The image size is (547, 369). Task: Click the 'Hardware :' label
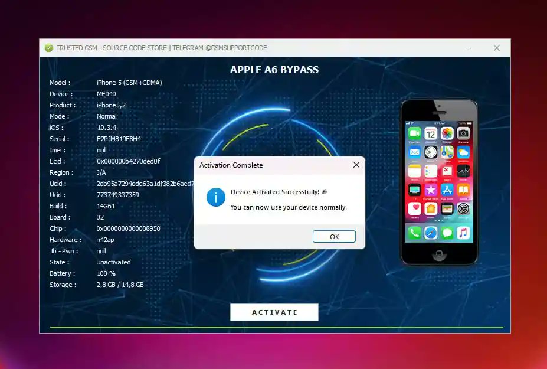pyautogui.click(x=65, y=240)
